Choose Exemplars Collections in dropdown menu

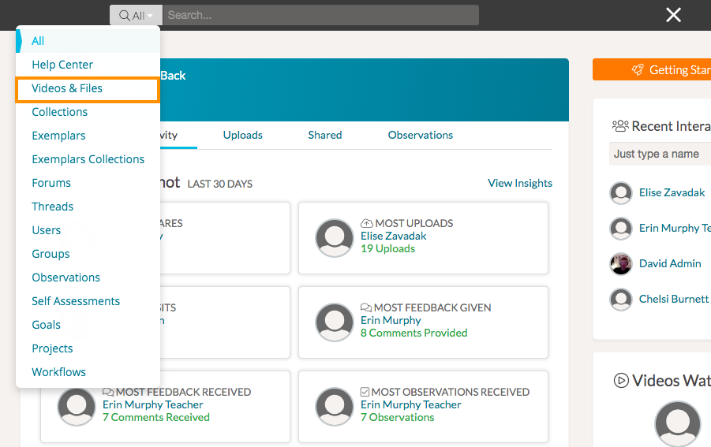[x=88, y=159]
